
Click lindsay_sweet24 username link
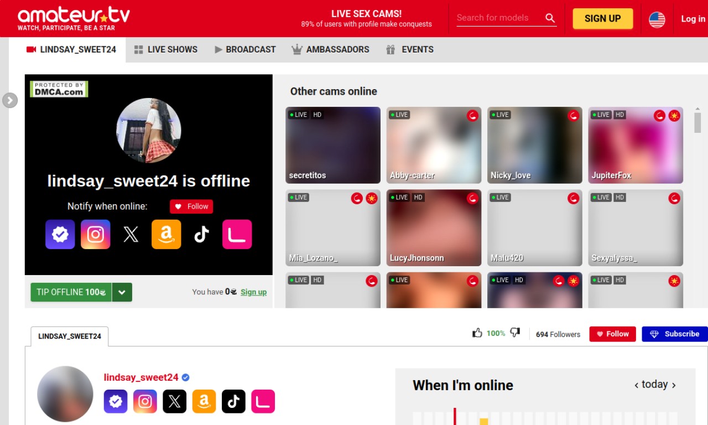(141, 377)
